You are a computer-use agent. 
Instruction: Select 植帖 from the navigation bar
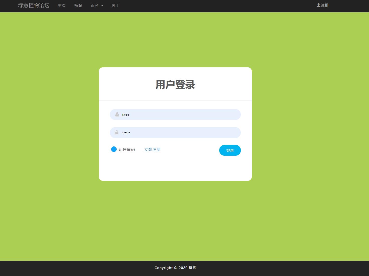[78, 5]
